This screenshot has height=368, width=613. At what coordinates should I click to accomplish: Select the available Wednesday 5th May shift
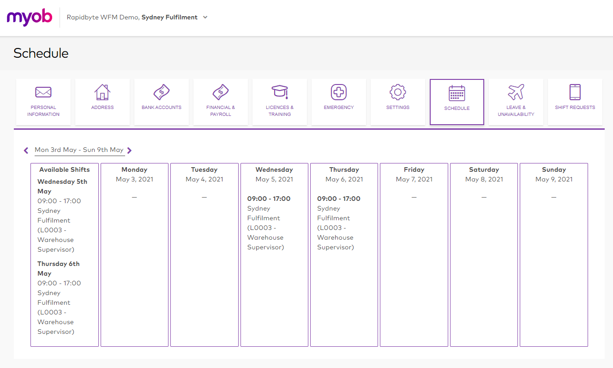click(62, 215)
